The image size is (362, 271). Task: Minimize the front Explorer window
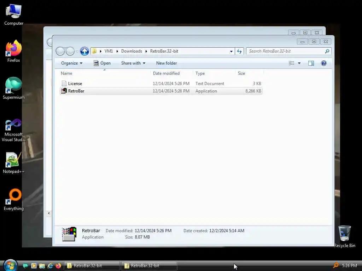tap(303, 42)
